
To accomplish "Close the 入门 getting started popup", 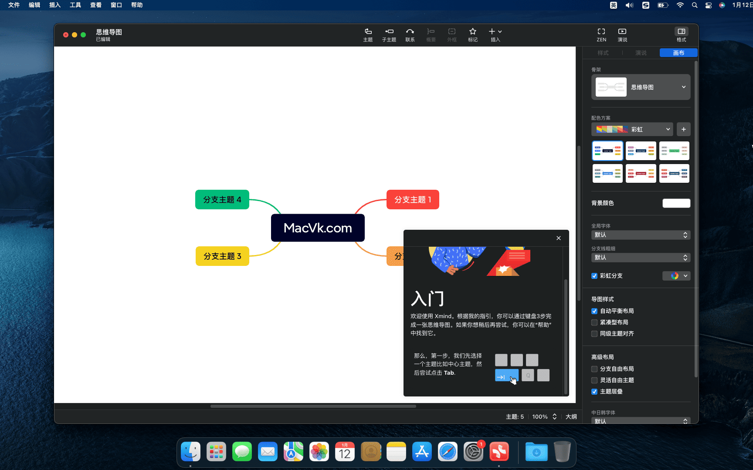I will point(559,238).
